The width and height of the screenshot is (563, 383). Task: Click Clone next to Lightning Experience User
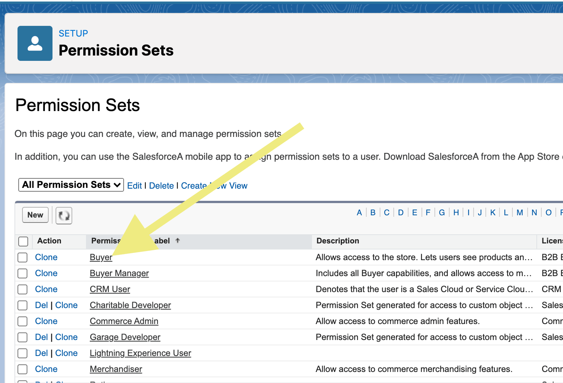click(66, 353)
